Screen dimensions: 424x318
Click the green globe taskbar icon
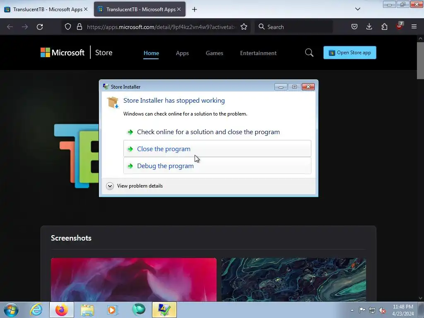(x=138, y=310)
